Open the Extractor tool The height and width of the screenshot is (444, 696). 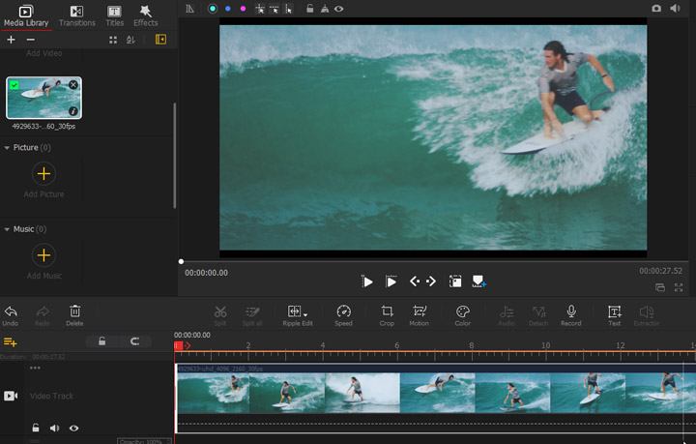click(x=647, y=315)
